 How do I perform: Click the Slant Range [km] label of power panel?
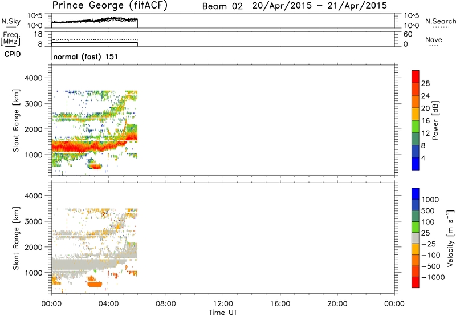(x=16, y=120)
